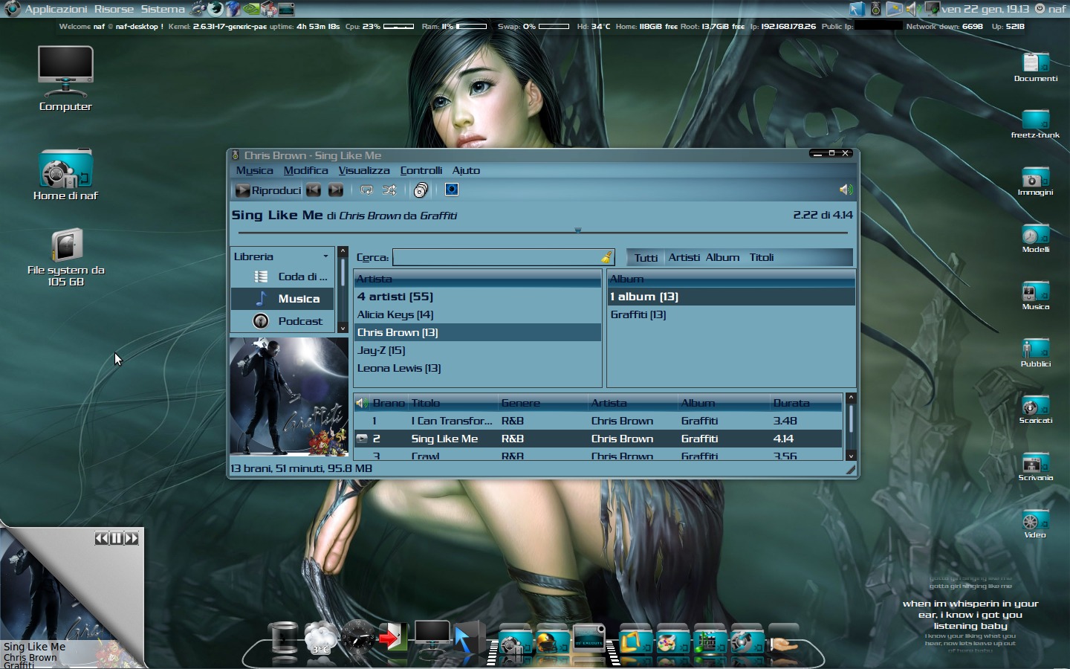Screen dimensions: 1070x669
Task: Open Video folder on desktop
Action: (x=1035, y=524)
